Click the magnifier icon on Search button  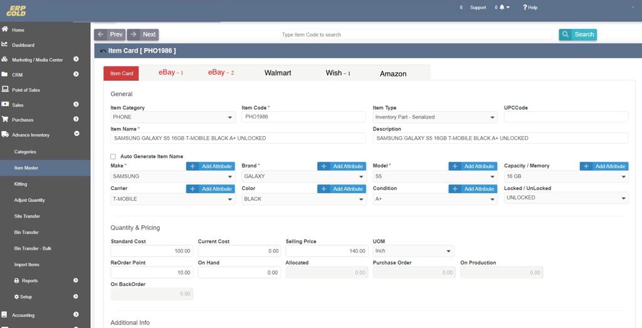pos(566,34)
